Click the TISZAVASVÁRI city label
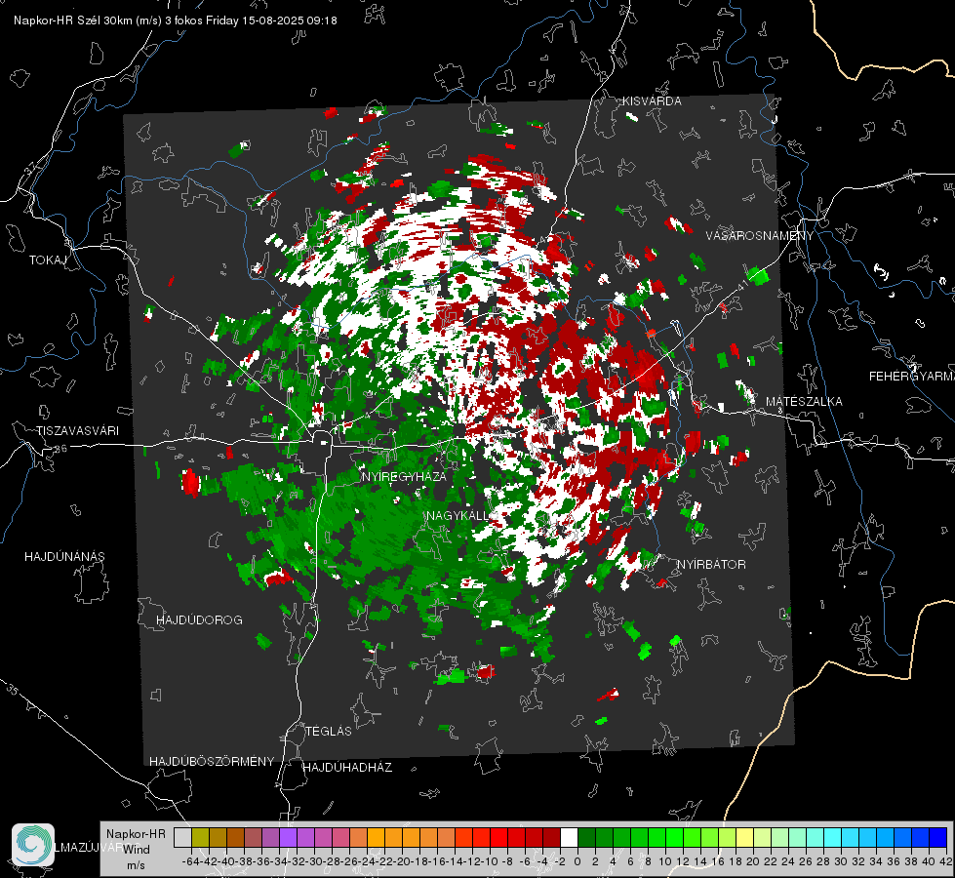 click(78, 431)
